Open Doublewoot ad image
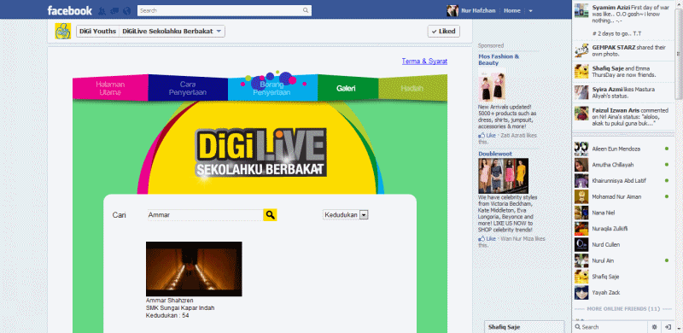Viewport: 683px width, 333px height. point(503,176)
